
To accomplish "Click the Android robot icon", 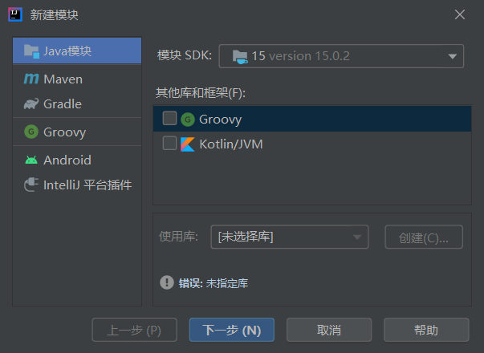I will coord(31,160).
